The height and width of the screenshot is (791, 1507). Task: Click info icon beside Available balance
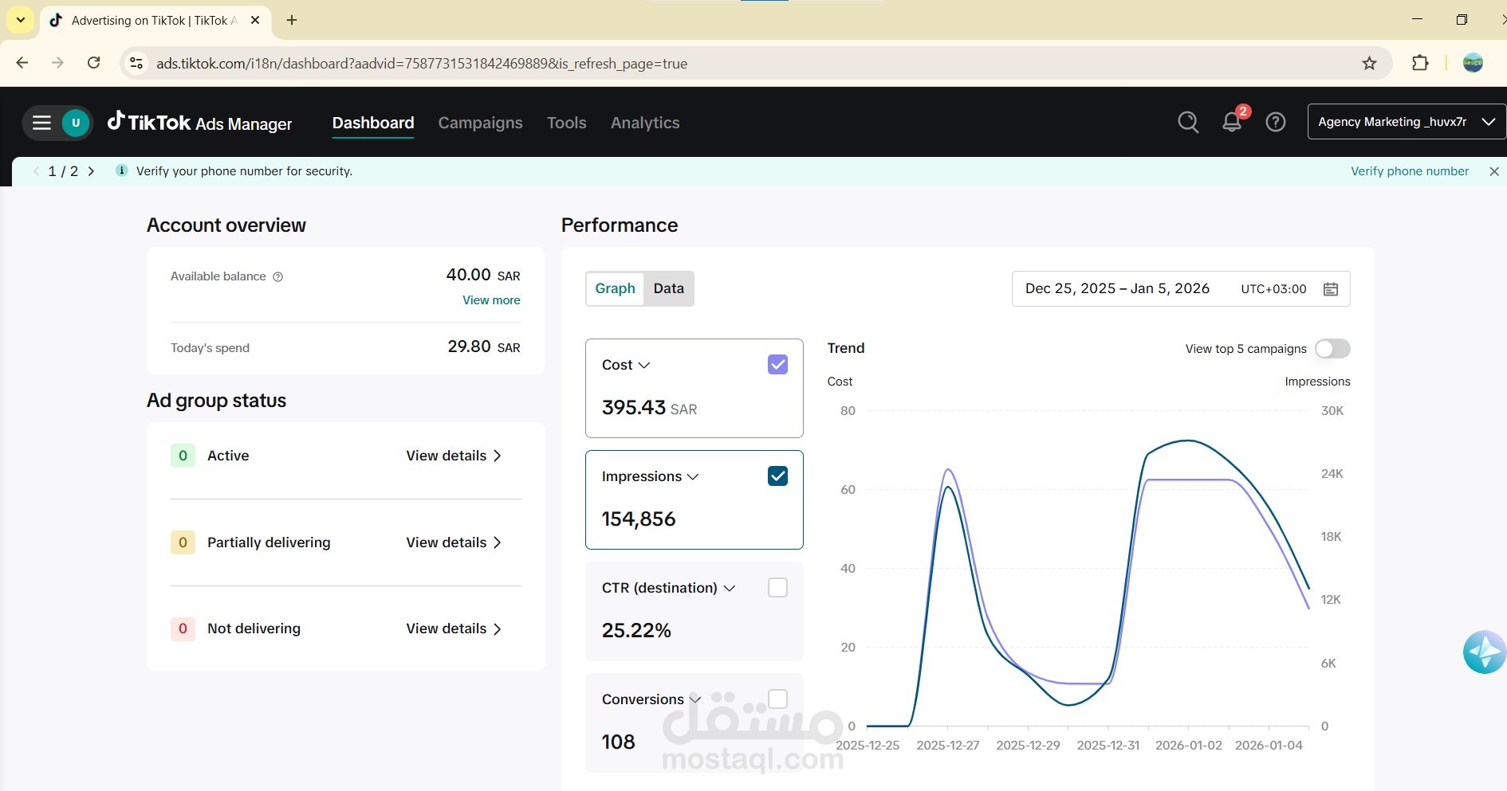pyautogui.click(x=278, y=277)
